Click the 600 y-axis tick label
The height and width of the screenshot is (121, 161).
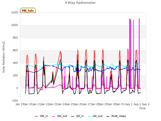(x=15, y=50)
